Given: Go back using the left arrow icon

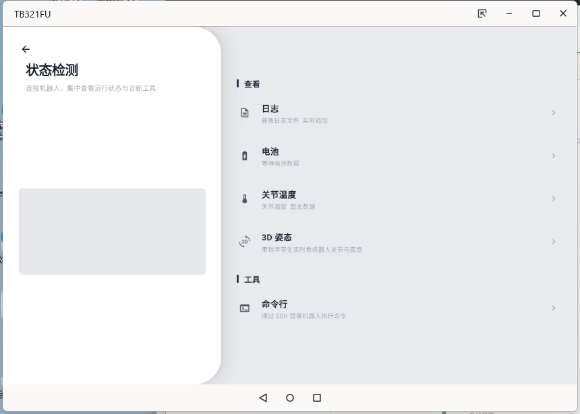Looking at the screenshot, I should [x=26, y=49].
